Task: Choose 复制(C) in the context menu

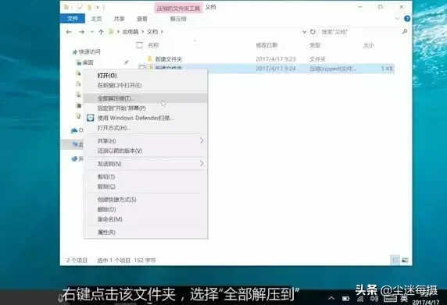Action: (x=106, y=186)
